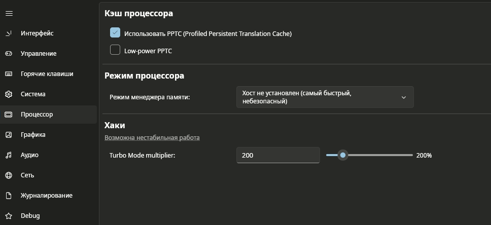Image resolution: width=491 pixels, height=225 pixels.
Task: Open the music note Аудио icon
Action: tap(9, 155)
